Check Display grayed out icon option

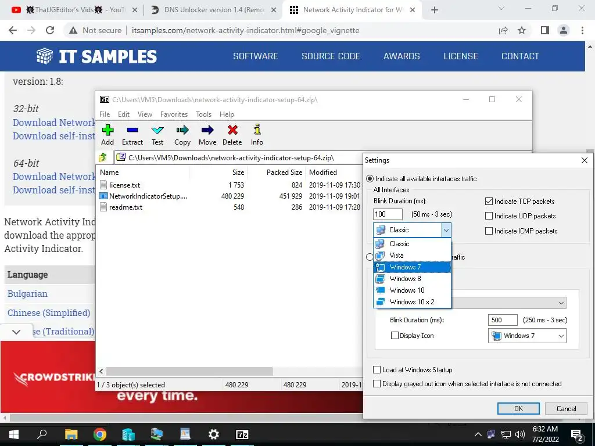(x=377, y=384)
